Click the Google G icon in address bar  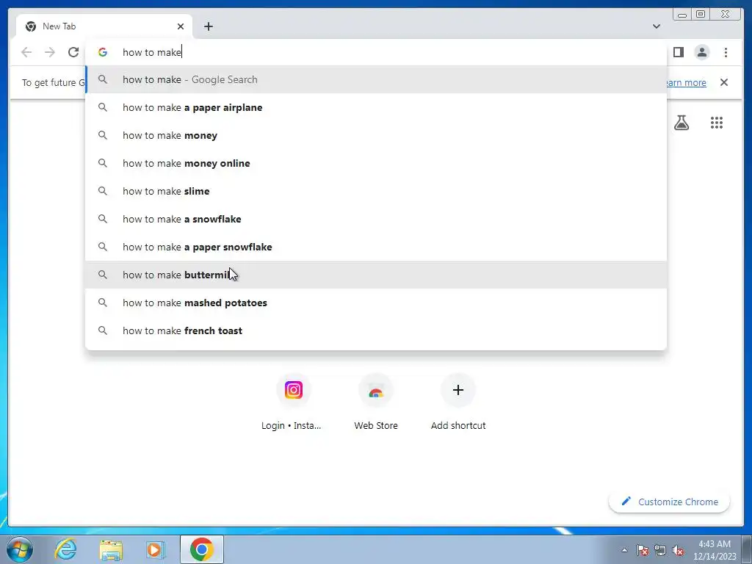pos(103,52)
